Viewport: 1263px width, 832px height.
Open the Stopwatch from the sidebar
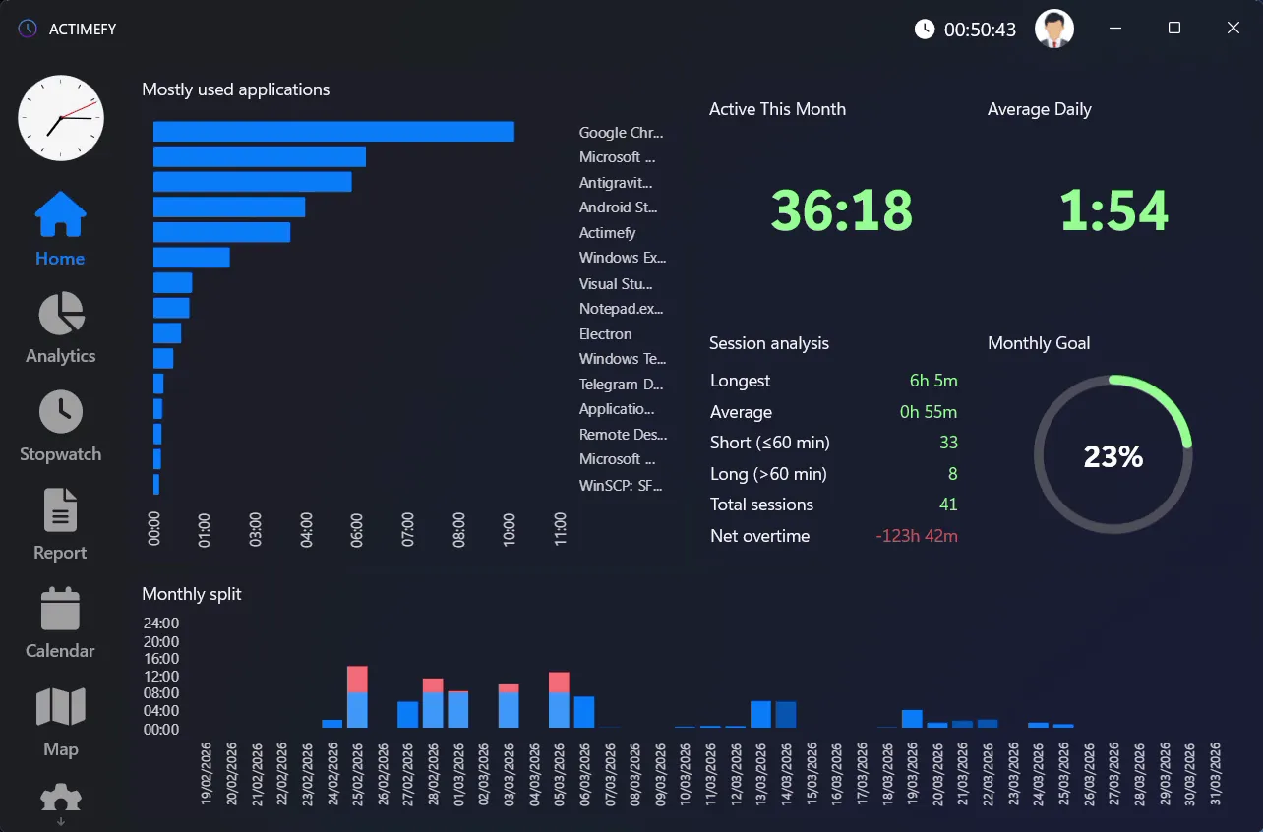pyautogui.click(x=59, y=428)
